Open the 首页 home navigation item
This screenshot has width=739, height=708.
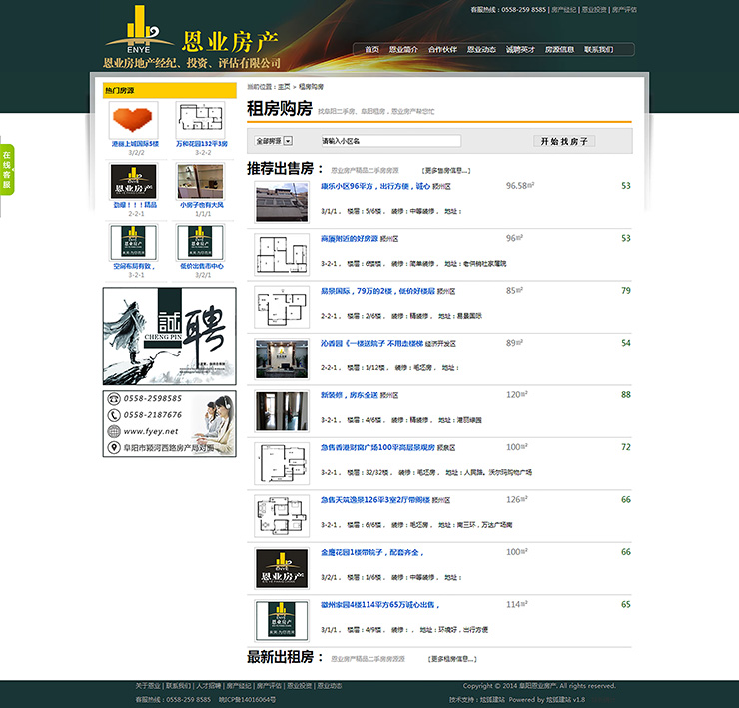[371, 50]
